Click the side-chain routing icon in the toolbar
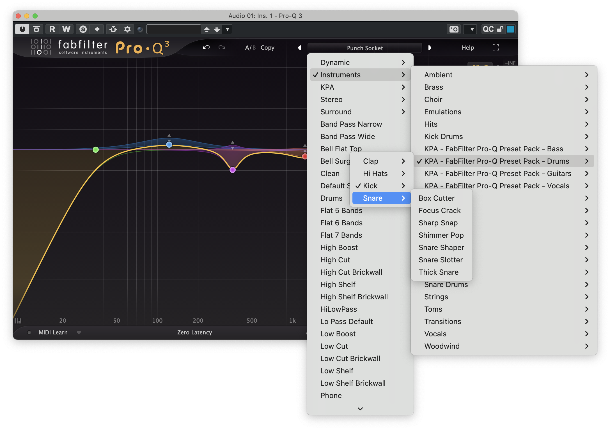The width and height of the screenshot is (610, 430). point(113,29)
